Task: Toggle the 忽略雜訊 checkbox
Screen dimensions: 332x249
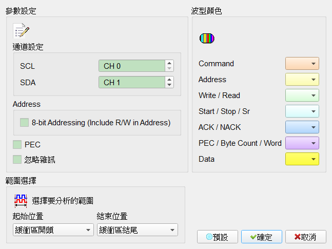Action: (x=17, y=160)
